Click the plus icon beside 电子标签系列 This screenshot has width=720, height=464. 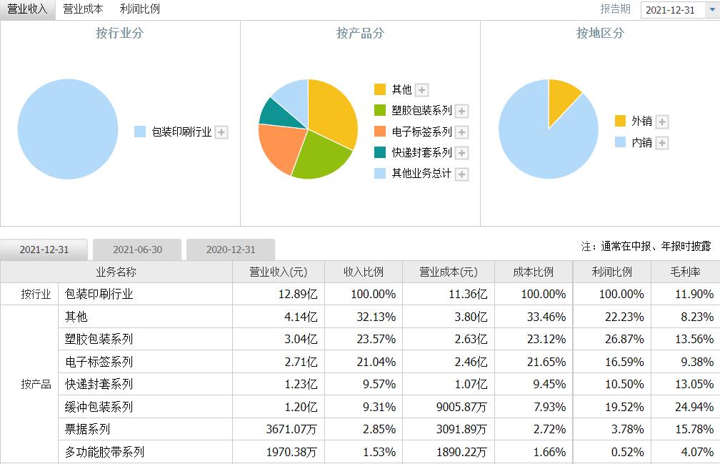(x=461, y=132)
